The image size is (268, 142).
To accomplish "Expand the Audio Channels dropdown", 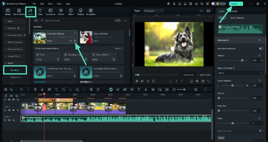I will click(240, 73).
